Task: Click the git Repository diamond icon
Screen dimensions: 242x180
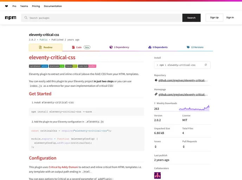Action: 156,80
